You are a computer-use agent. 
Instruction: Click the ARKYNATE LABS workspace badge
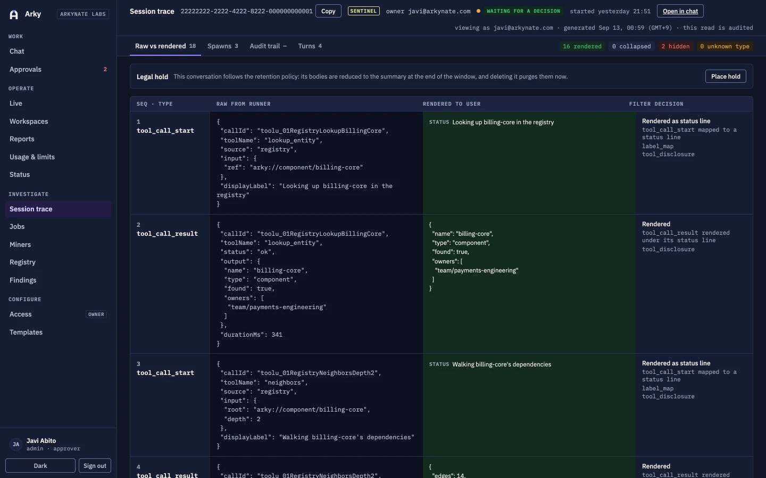[x=83, y=14]
